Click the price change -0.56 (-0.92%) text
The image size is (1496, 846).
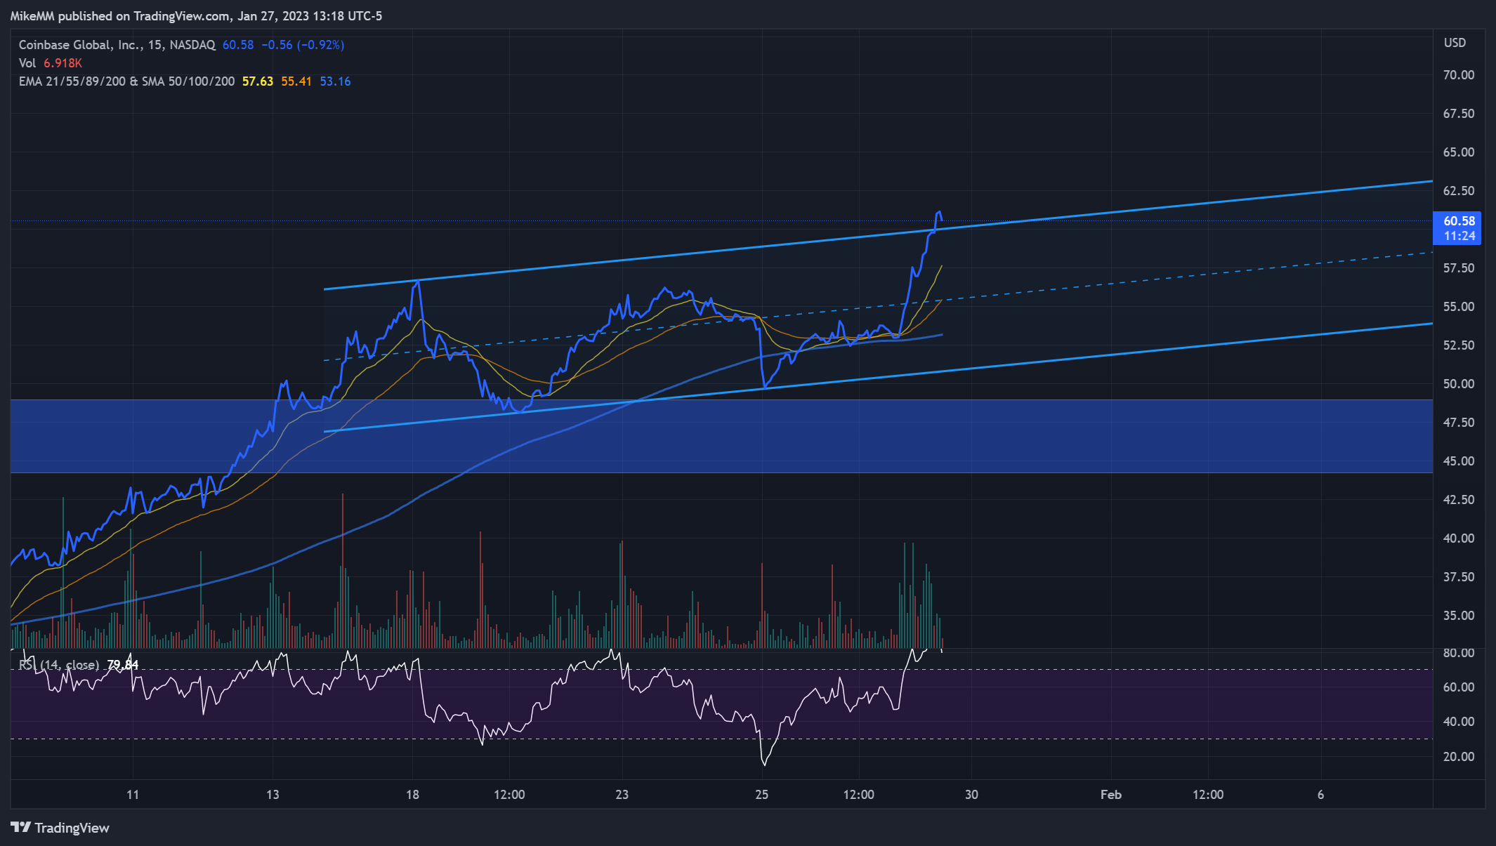click(x=303, y=45)
